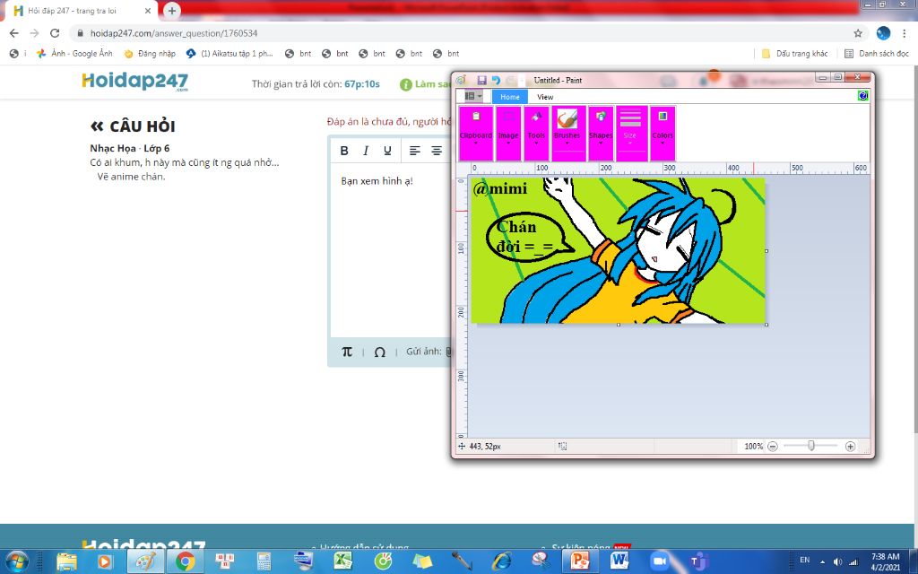Screen dimensions: 918x574
Task: Open Microsoft Teams from taskbar
Action: click(699, 561)
